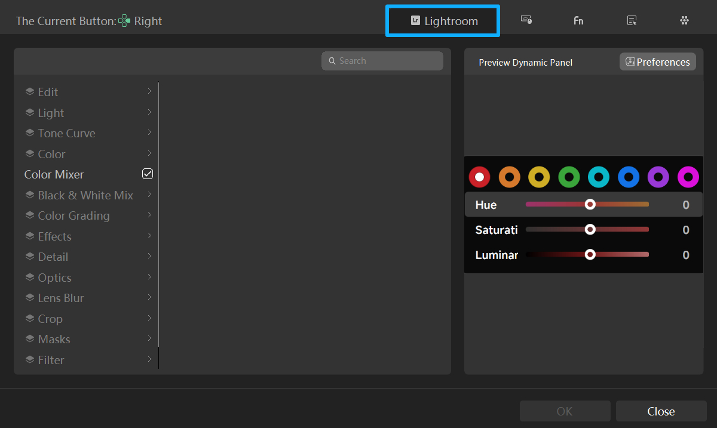Screen dimensions: 717x428
Task: Open the Fn function tab icon
Action: pyautogui.click(x=578, y=20)
